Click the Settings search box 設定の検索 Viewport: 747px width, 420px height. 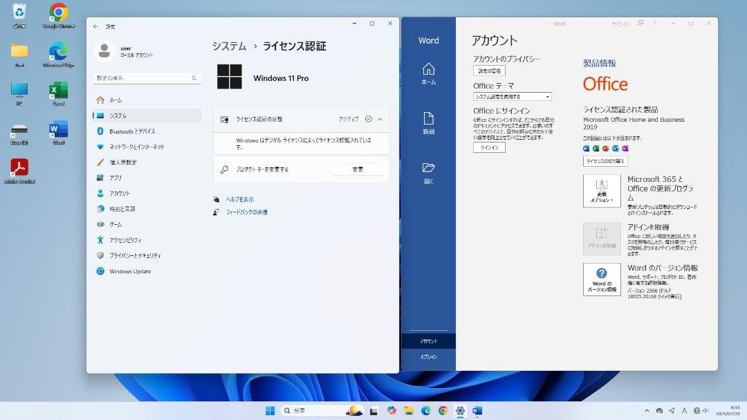tap(145, 78)
